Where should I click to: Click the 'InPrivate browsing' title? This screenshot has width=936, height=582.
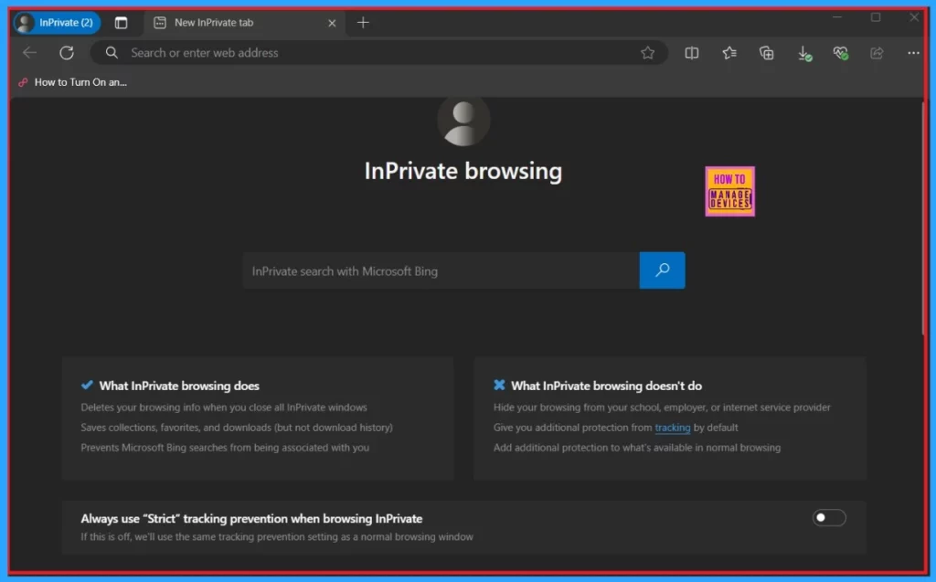463,171
